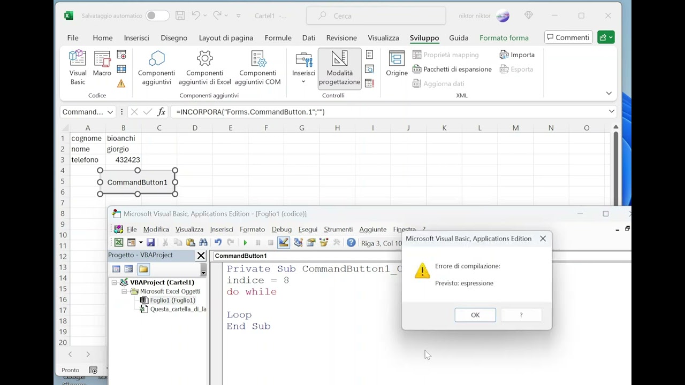Open XML Origine pane
Image resolution: width=685 pixels, height=385 pixels.
tap(397, 64)
